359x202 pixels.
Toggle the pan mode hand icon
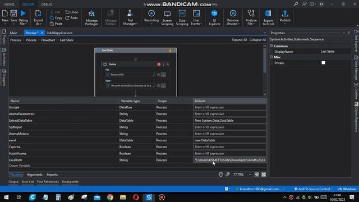point(220,175)
